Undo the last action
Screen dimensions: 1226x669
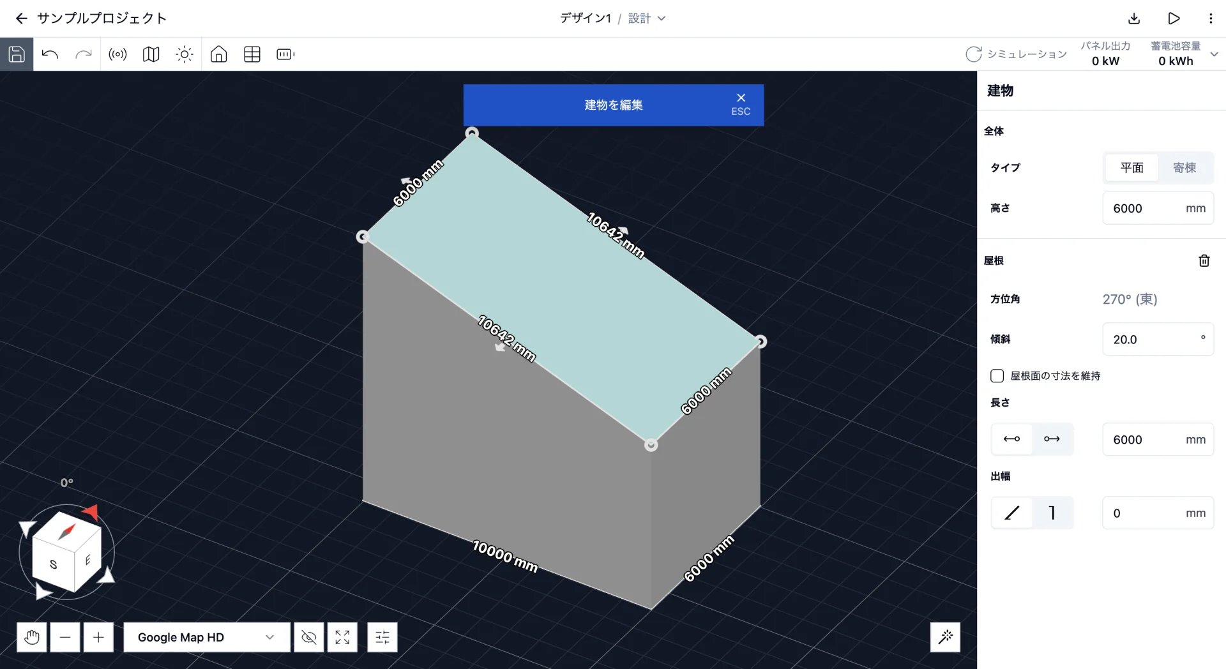[50, 54]
